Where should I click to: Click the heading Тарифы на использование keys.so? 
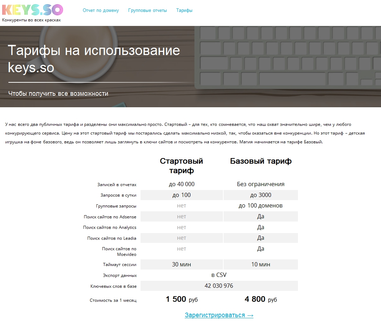pos(94,59)
